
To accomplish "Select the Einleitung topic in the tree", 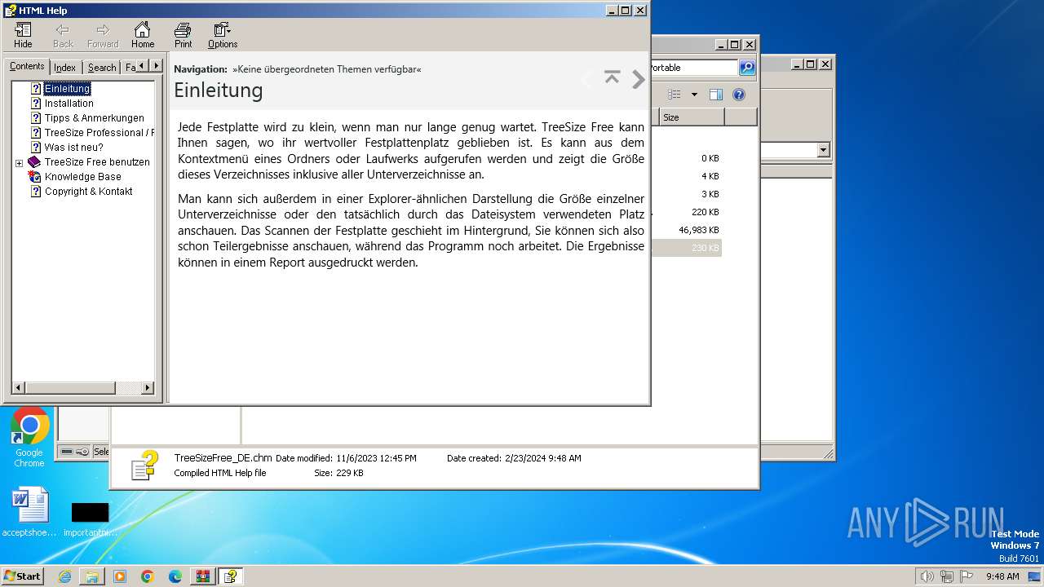I will pyautogui.click(x=68, y=89).
